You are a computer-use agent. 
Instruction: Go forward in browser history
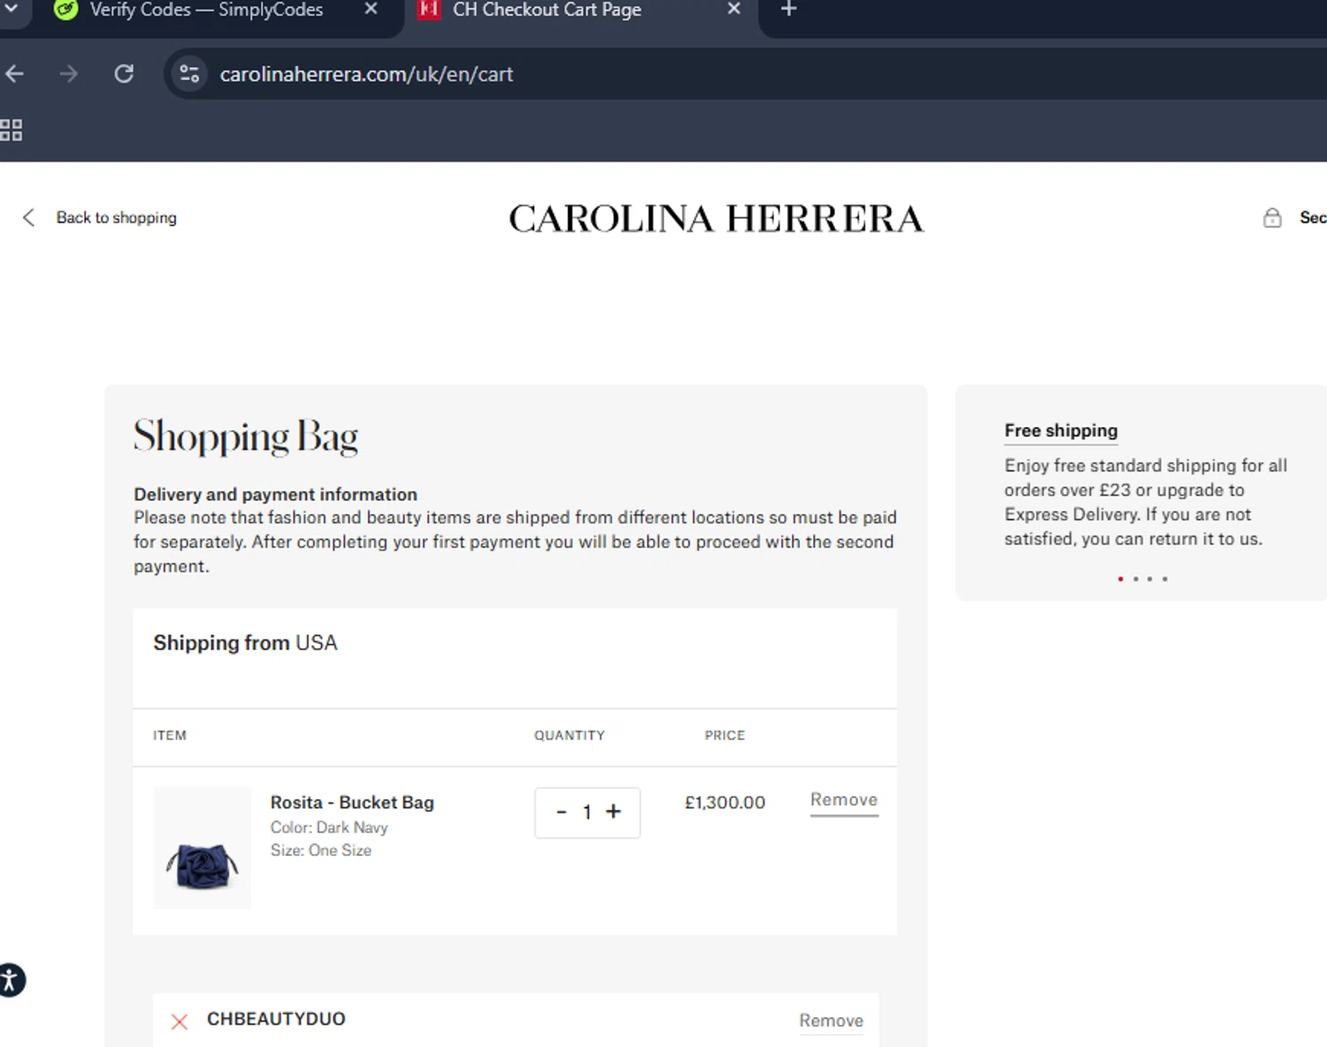pos(68,74)
